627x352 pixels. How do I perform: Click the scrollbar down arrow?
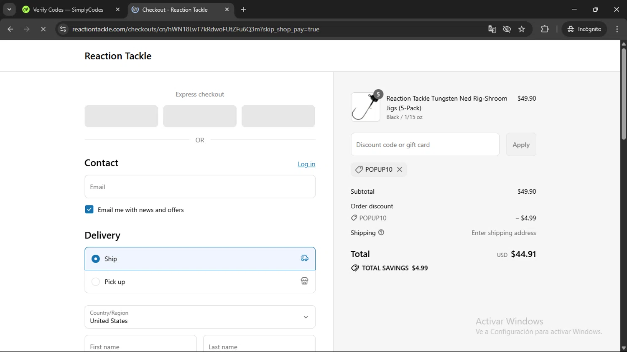coord(624,348)
